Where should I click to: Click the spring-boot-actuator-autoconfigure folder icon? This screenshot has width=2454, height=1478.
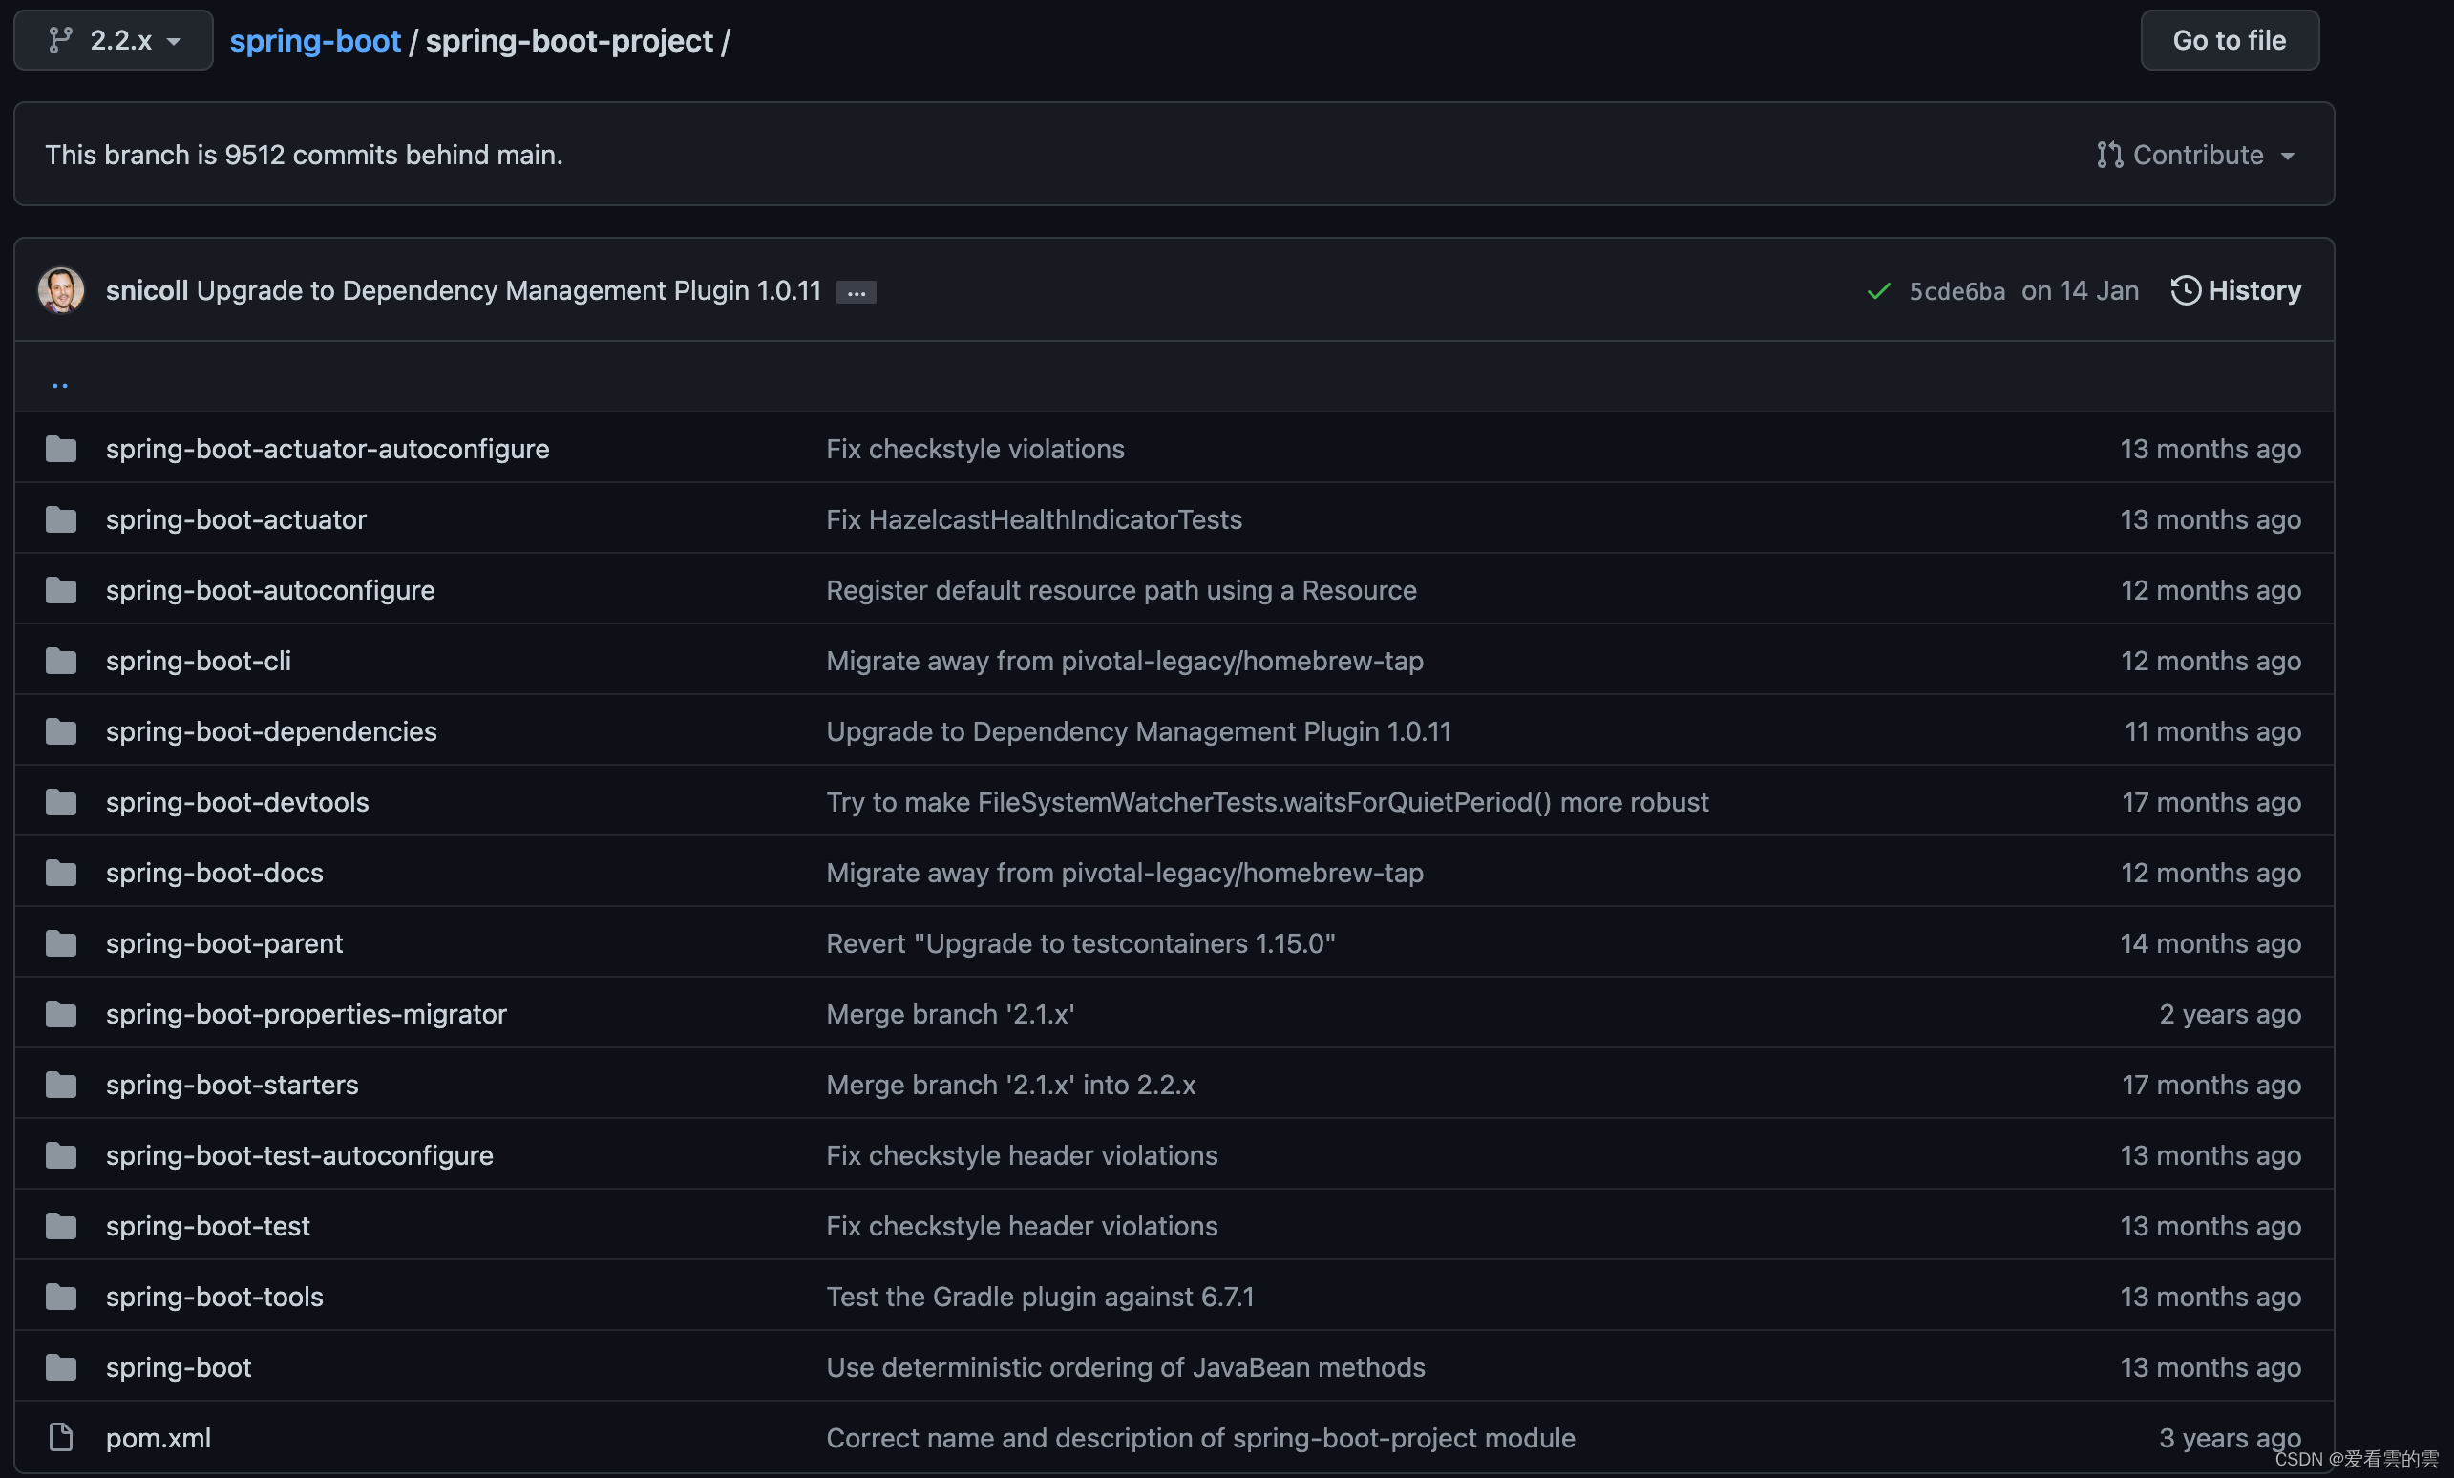click(x=61, y=449)
